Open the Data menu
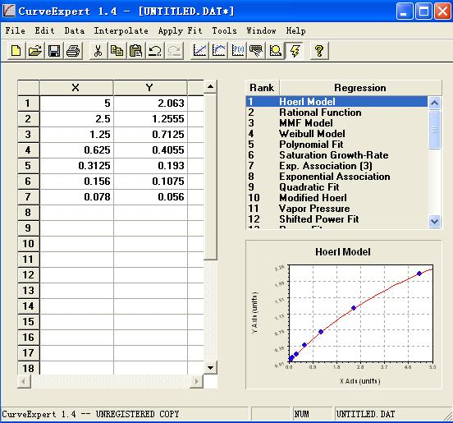 [x=74, y=30]
